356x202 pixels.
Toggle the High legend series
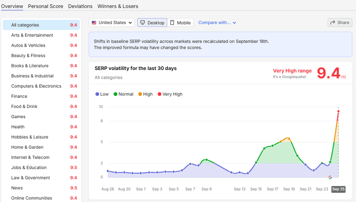pyautogui.click(x=145, y=94)
